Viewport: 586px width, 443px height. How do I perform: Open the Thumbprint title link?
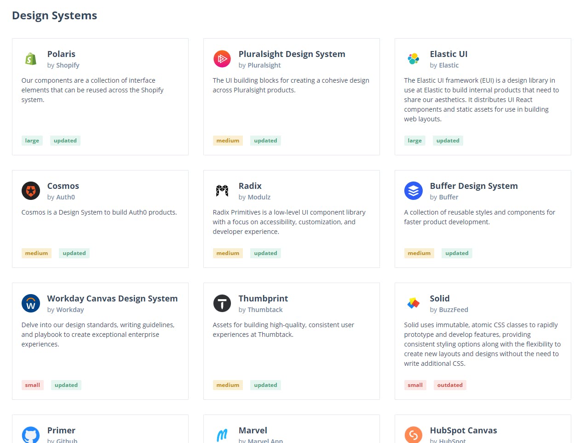pos(263,298)
